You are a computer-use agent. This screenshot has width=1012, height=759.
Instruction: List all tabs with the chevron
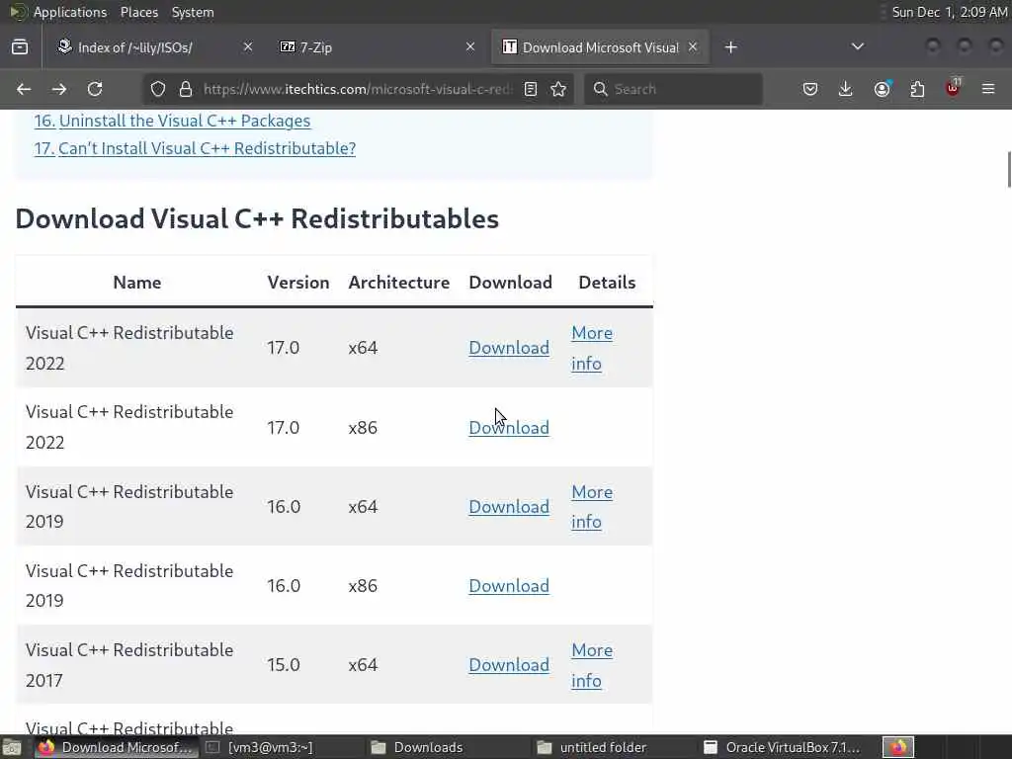(x=858, y=46)
